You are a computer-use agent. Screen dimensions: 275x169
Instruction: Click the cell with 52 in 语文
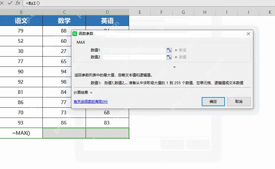[21, 41]
